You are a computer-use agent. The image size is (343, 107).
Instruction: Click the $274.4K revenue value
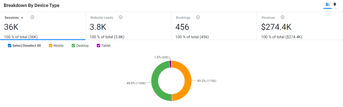(x=276, y=27)
